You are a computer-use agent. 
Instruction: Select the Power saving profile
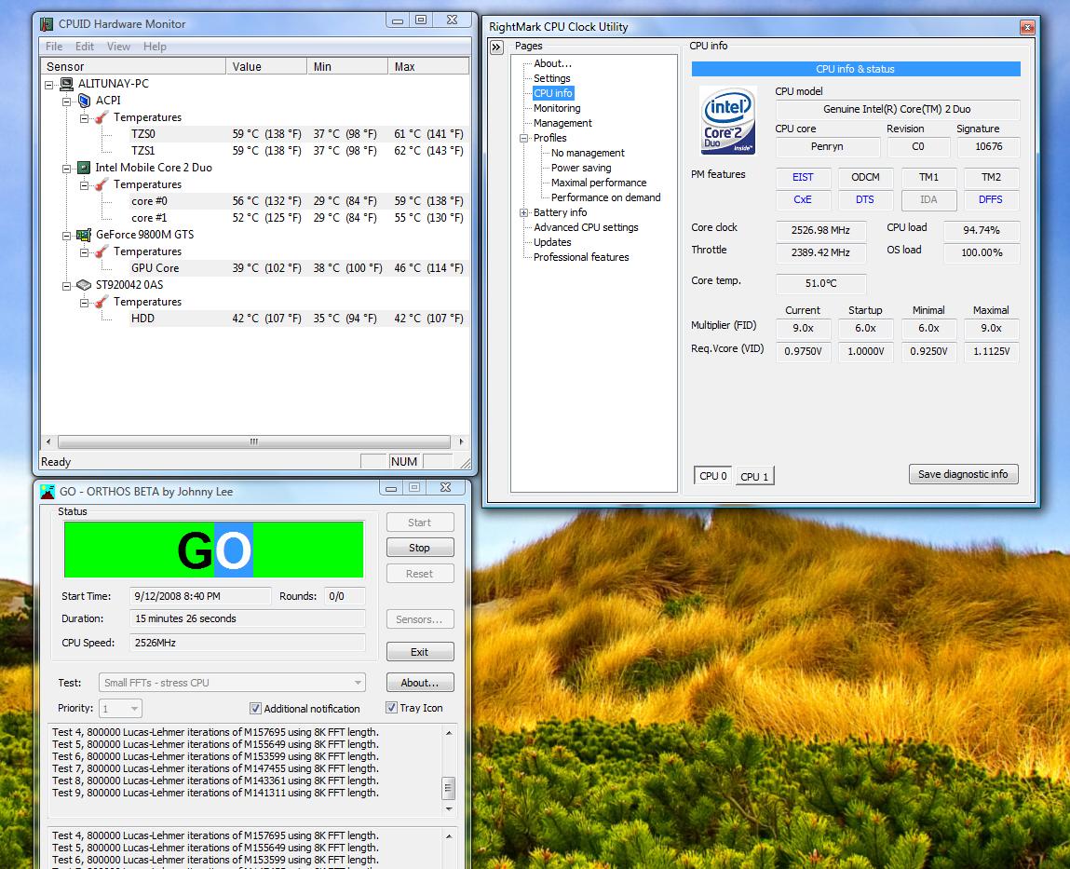coord(581,168)
